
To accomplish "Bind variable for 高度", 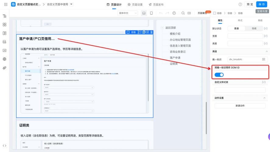I will 266,43.
